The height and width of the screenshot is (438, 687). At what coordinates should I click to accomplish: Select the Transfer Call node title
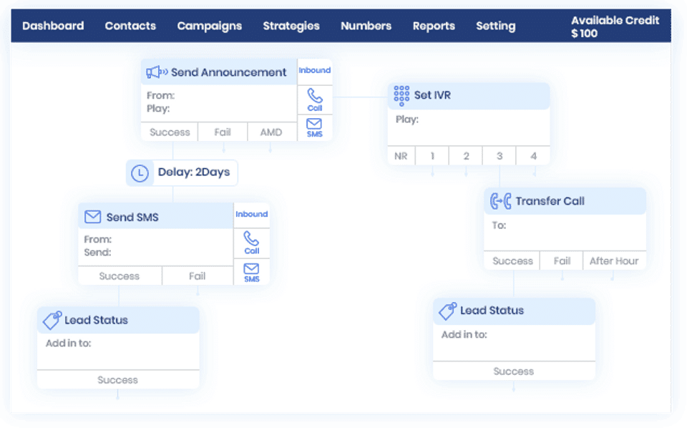(x=550, y=201)
